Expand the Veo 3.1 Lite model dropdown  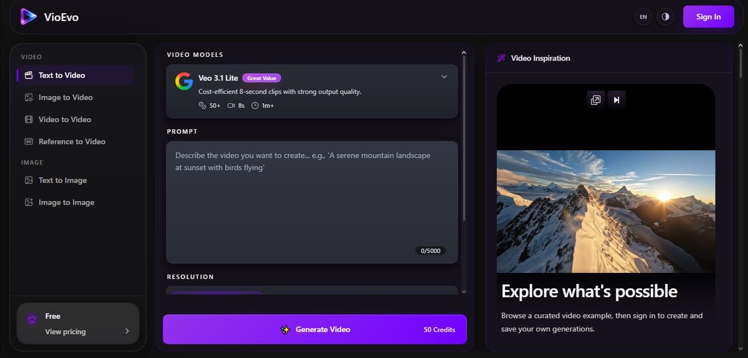(444, 77)
